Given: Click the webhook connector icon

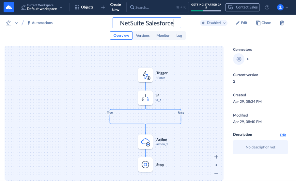Looking at the screenshot, I should [x=239, y=59].
